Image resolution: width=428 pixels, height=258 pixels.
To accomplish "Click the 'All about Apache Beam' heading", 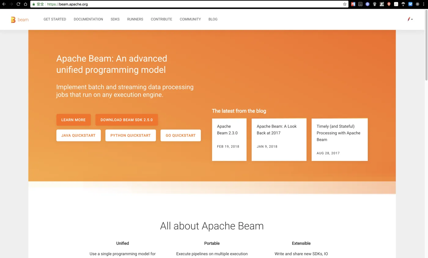I will [x=212, y=226].
